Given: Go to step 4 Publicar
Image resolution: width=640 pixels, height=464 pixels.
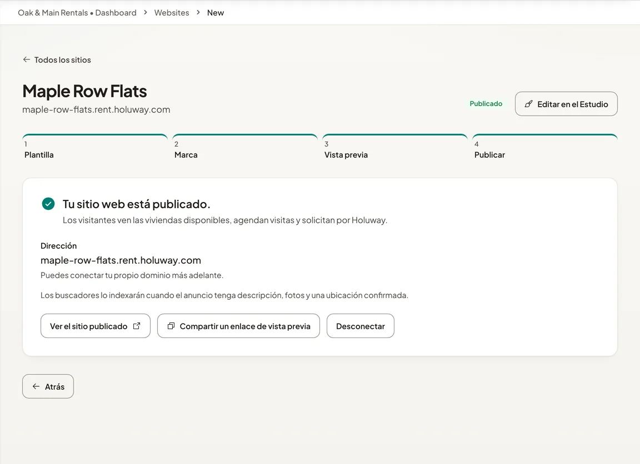Looking at the screenshot, I should tap(545, 147).
